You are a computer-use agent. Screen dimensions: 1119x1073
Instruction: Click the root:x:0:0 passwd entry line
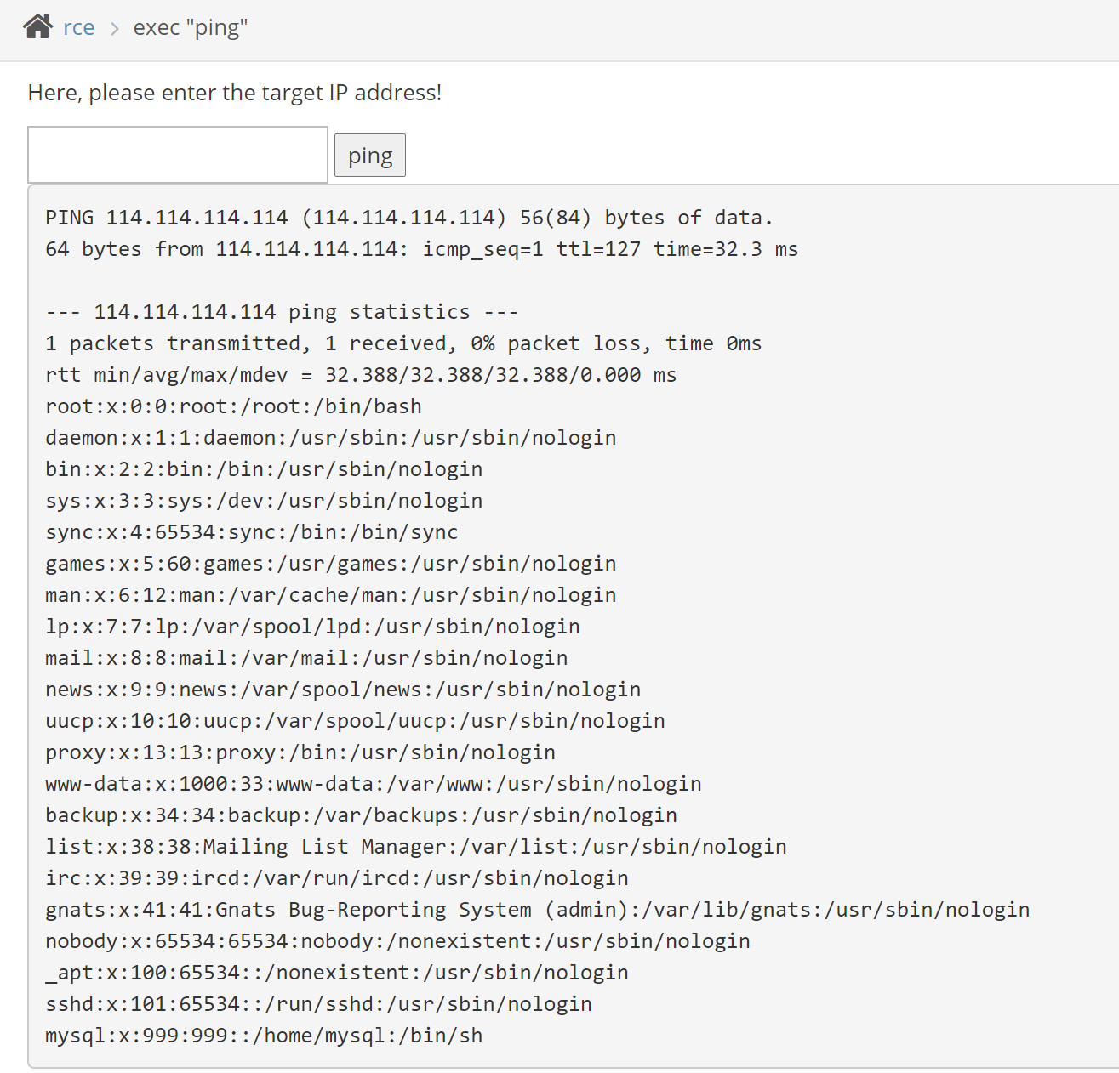(233, 406)
